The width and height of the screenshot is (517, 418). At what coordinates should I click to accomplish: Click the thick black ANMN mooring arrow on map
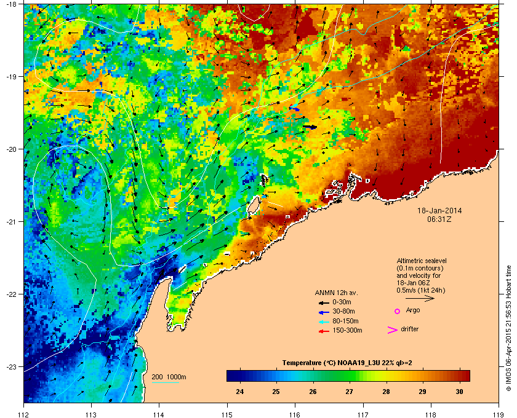[x=310, y=127]
